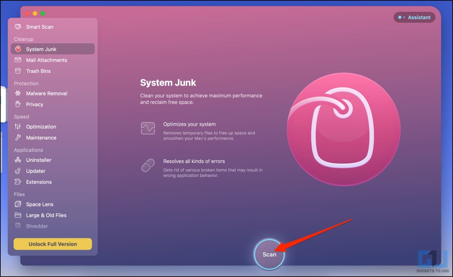Click the Smart Scan monitor icon

point(18,27)
